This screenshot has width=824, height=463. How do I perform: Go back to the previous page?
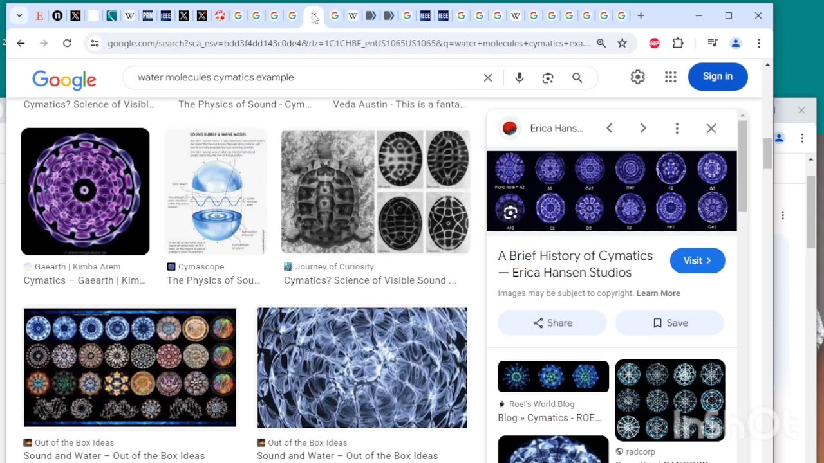pos(21,43)
